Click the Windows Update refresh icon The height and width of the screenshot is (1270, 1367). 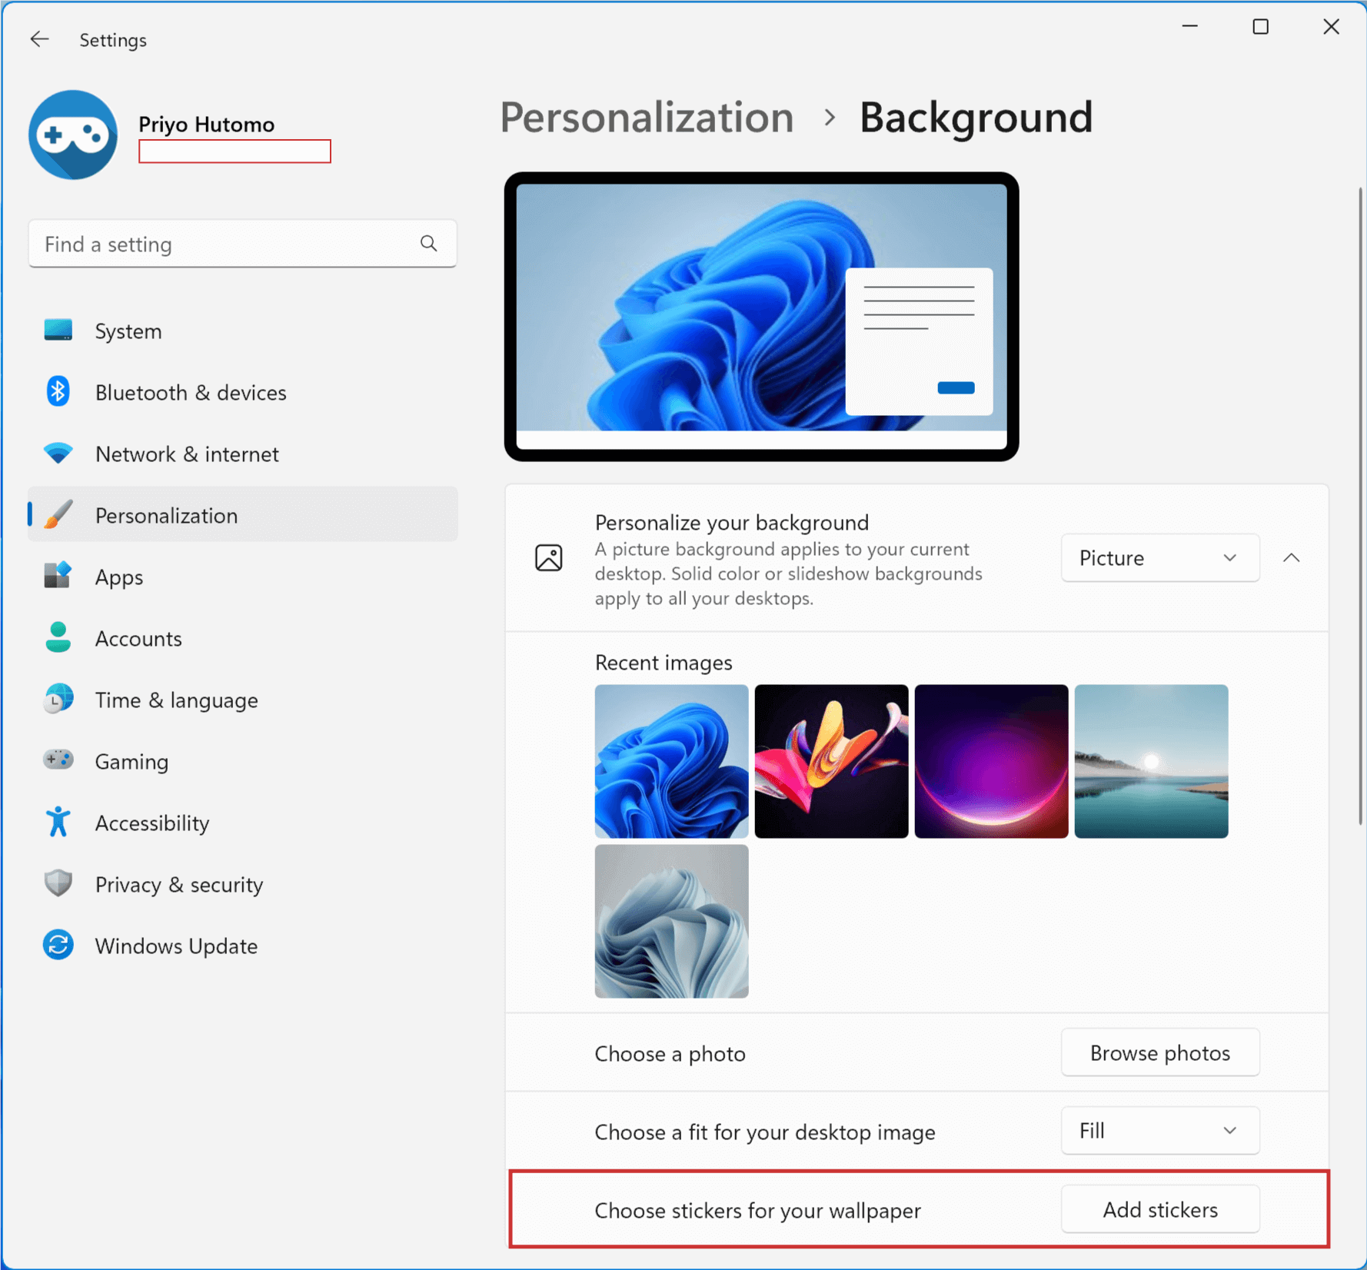coord(58,945)
